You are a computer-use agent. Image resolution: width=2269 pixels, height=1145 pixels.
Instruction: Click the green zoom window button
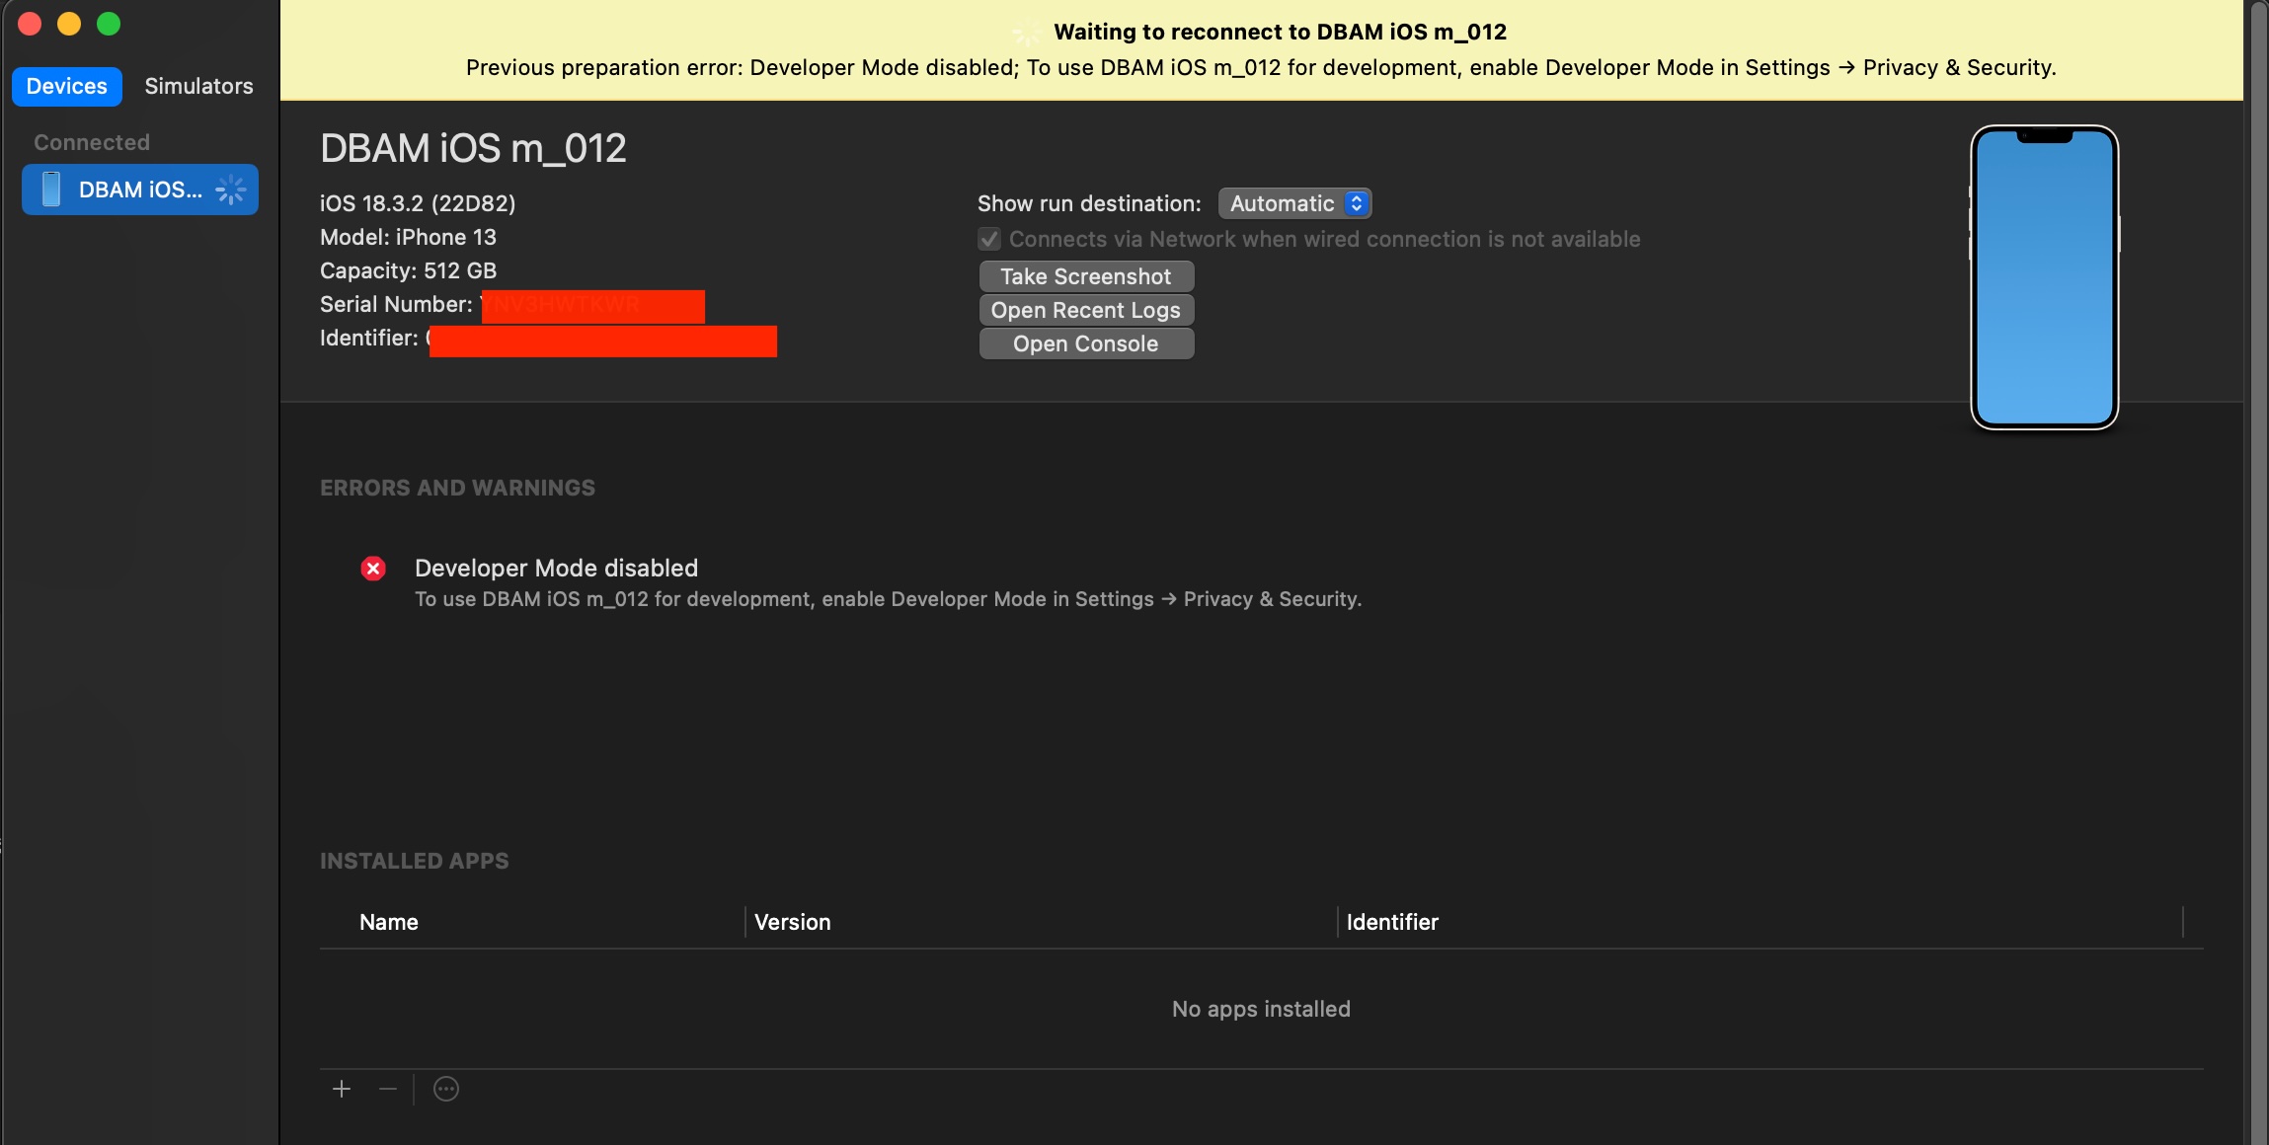[109, 24]
